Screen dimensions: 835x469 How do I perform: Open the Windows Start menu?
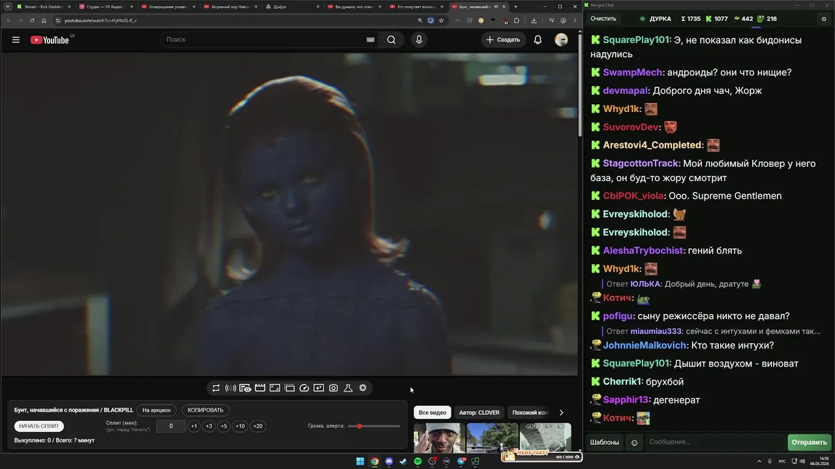click(360, 462)
